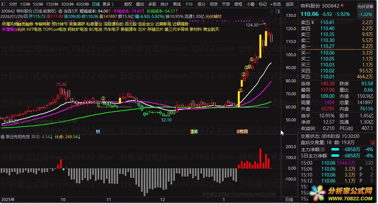Open the 复权 adjustment option

click(128, 4)
